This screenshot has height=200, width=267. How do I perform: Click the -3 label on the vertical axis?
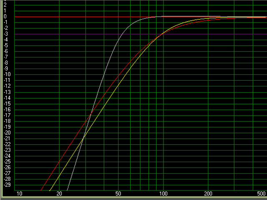(5, 34)
